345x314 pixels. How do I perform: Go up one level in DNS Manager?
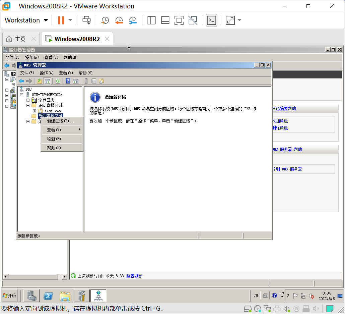[40, 81]
